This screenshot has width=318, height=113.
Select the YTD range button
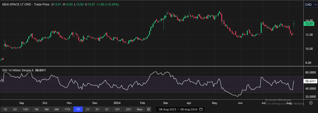point(67,109)
